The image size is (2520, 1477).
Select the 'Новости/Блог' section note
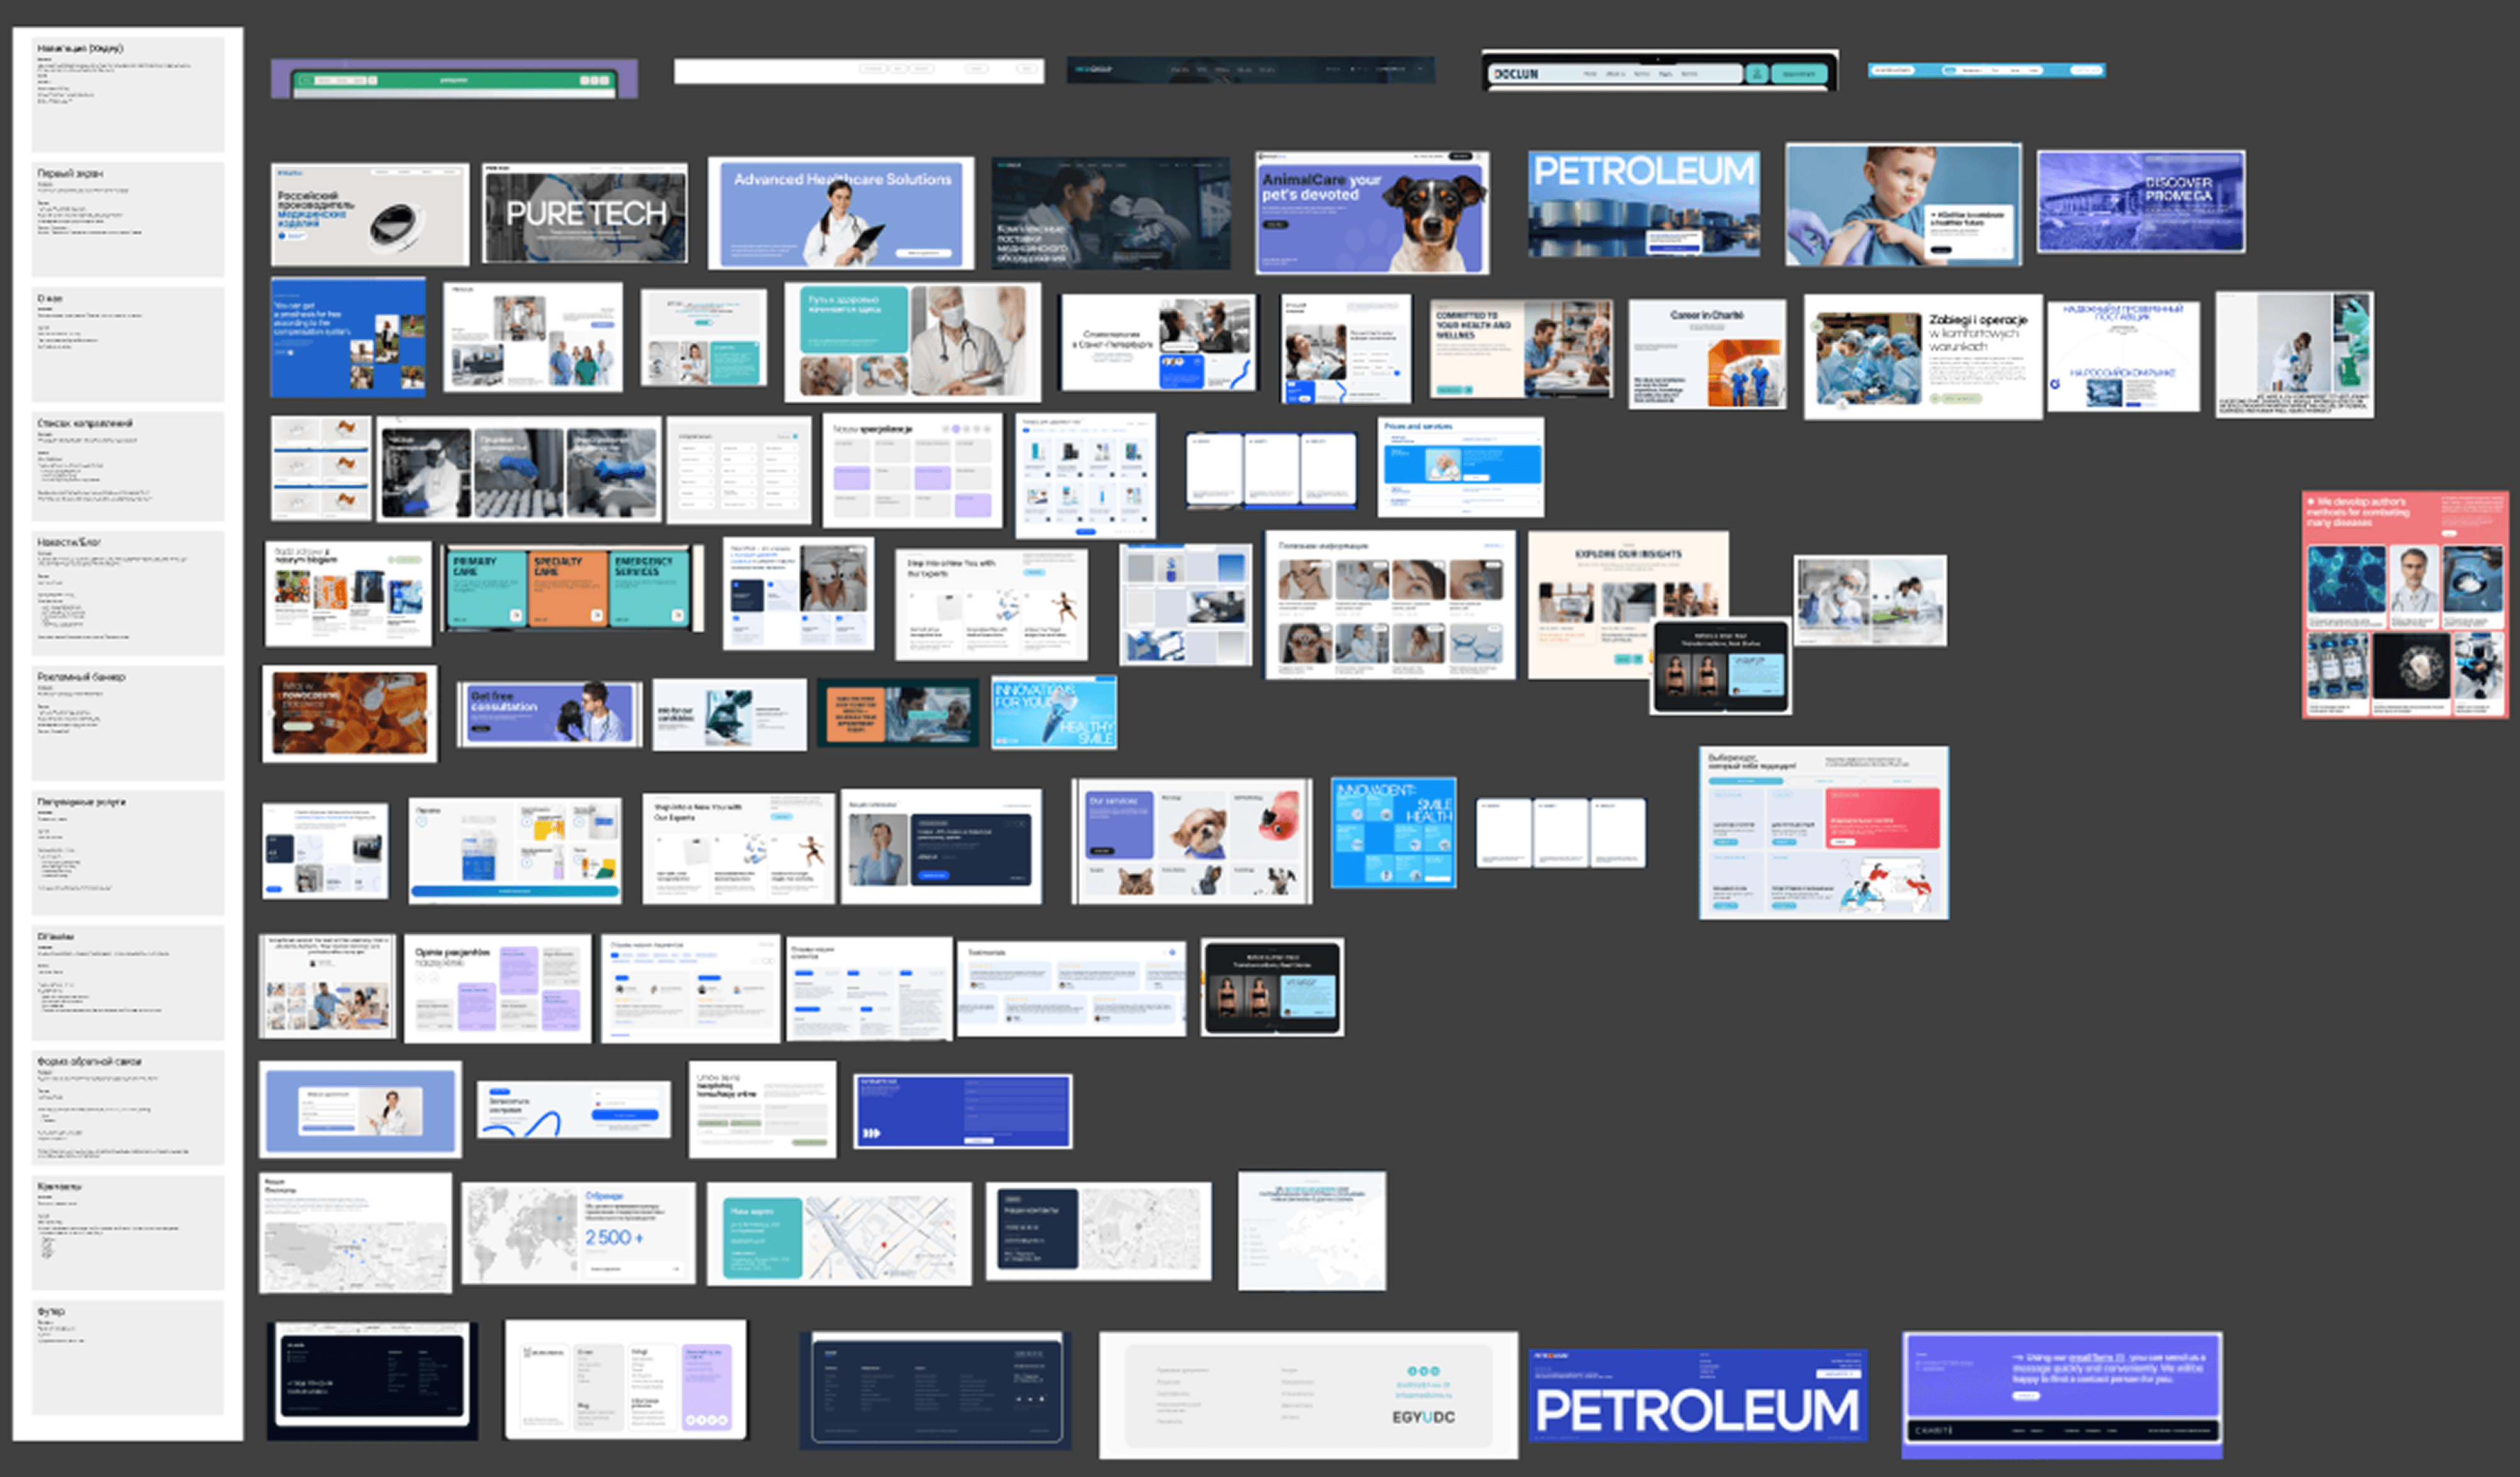pyautogui.click(x=128, y=593)
